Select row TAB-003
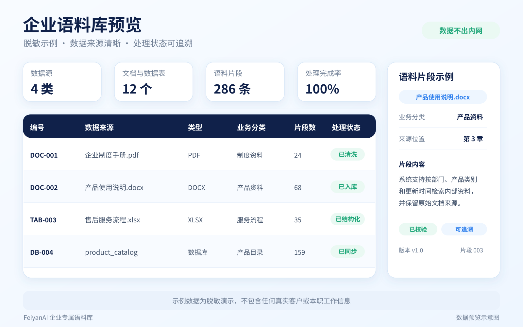The image size is (523, 327). [x=199, y=219]
